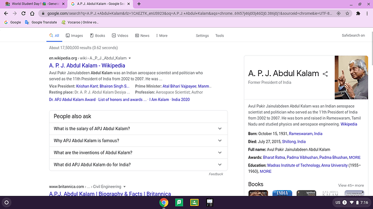373x209 pixels.
Task: Open the Anna University link
Action: click(x=335, y=165)
